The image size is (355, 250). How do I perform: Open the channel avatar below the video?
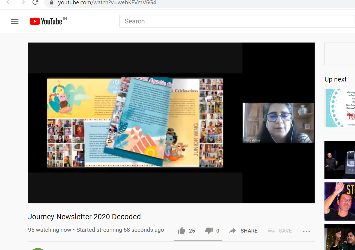[x=38, y=249]
